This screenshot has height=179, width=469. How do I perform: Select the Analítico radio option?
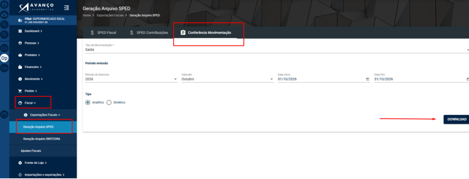[x=88, y=102]
